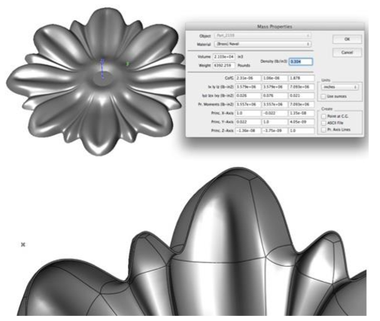Viewport: 380px width, 321px height.
Task: Click the Density input field
Action: click(x=301, y=61)
